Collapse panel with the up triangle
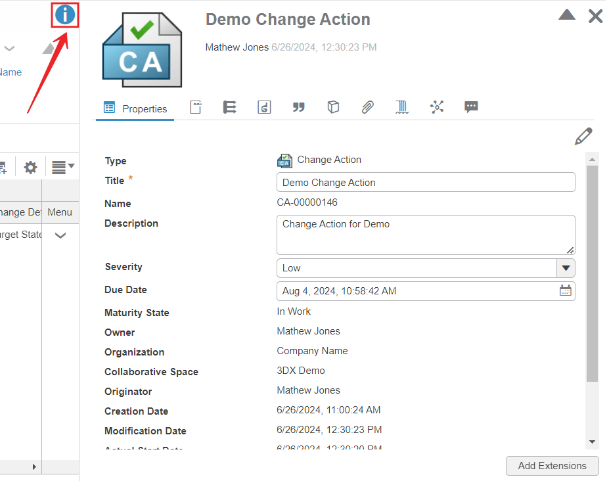Screen dimensions: 609x481 point(567,14)
